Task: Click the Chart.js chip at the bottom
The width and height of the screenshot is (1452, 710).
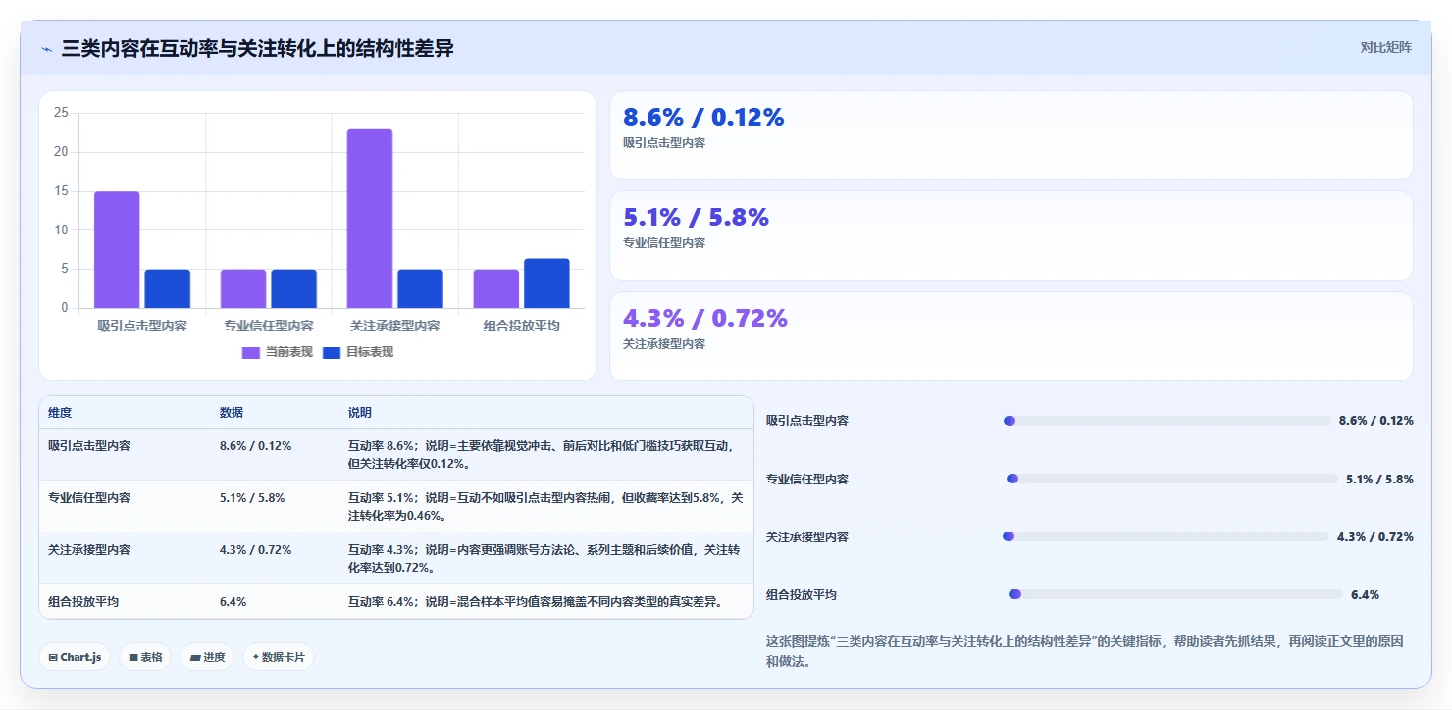Action: (75, 657)
